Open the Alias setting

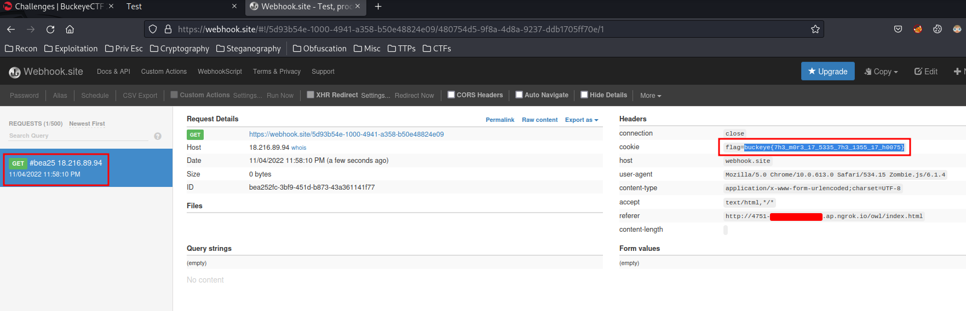60,96
